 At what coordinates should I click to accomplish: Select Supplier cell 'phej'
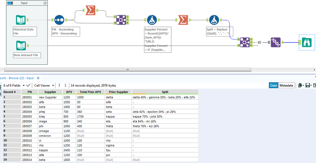[x=50, y=112]
